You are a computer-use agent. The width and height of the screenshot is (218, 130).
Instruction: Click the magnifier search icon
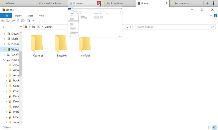coord(212,27)
